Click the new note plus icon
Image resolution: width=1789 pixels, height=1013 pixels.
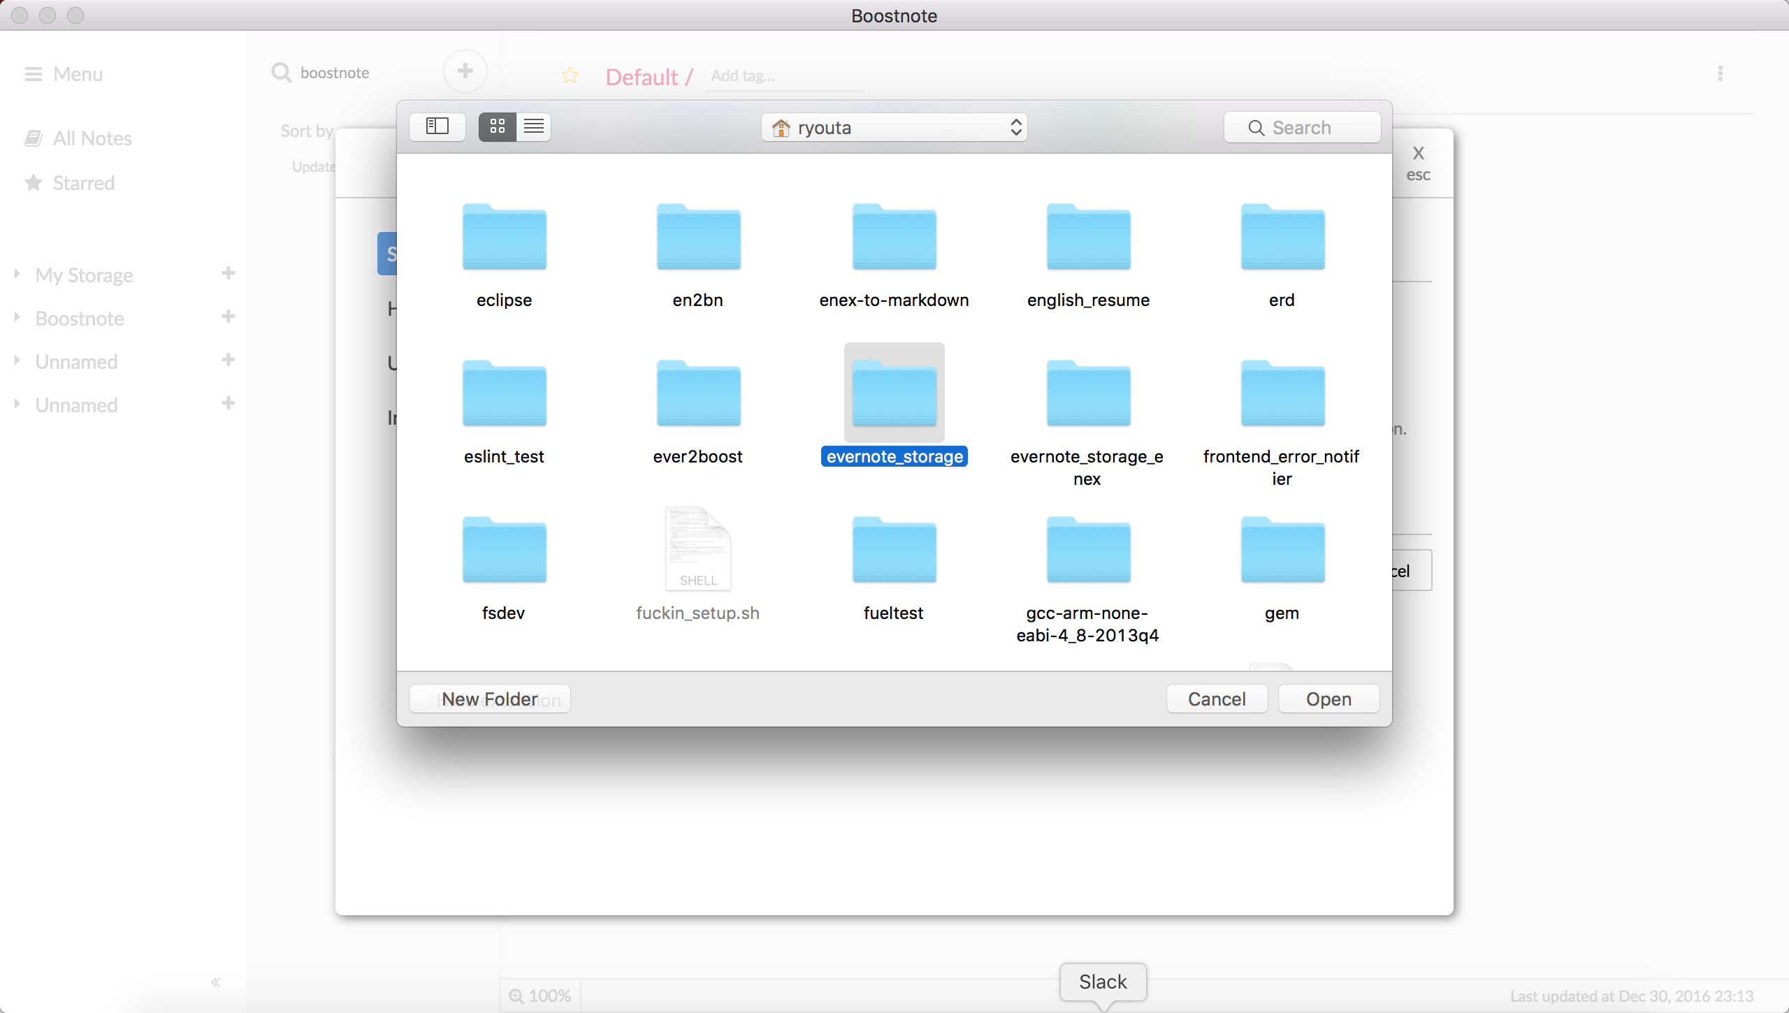(465, 71)
